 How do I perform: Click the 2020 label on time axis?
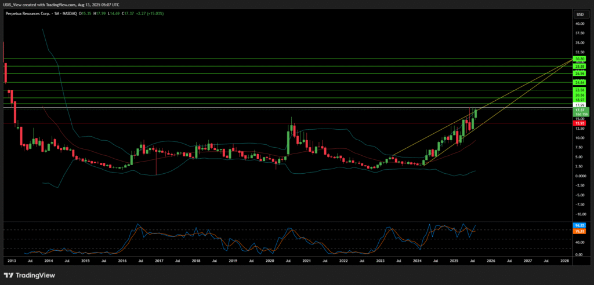click(x=269, y=262)
